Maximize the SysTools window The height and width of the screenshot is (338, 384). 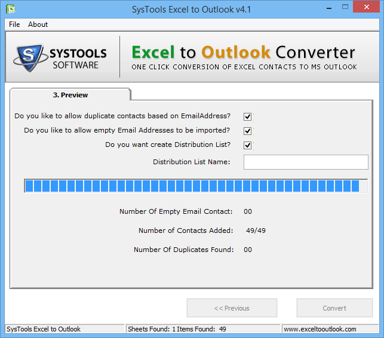[x=345, y=7]
